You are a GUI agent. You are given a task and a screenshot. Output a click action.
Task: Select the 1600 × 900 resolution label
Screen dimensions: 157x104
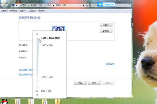tap(47, 45)
